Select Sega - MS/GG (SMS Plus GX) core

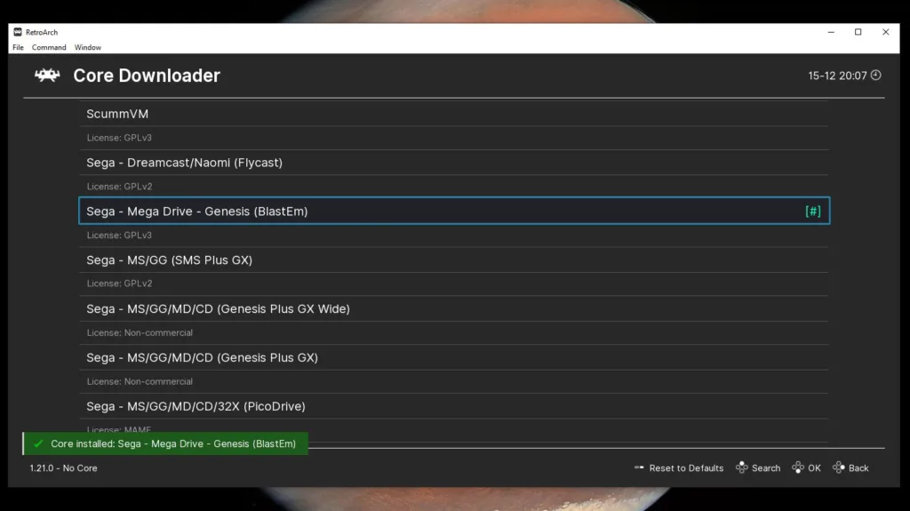[x=454, y=260]
